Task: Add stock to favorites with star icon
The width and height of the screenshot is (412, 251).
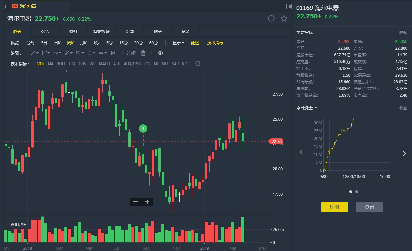Action: coord(284,18)
